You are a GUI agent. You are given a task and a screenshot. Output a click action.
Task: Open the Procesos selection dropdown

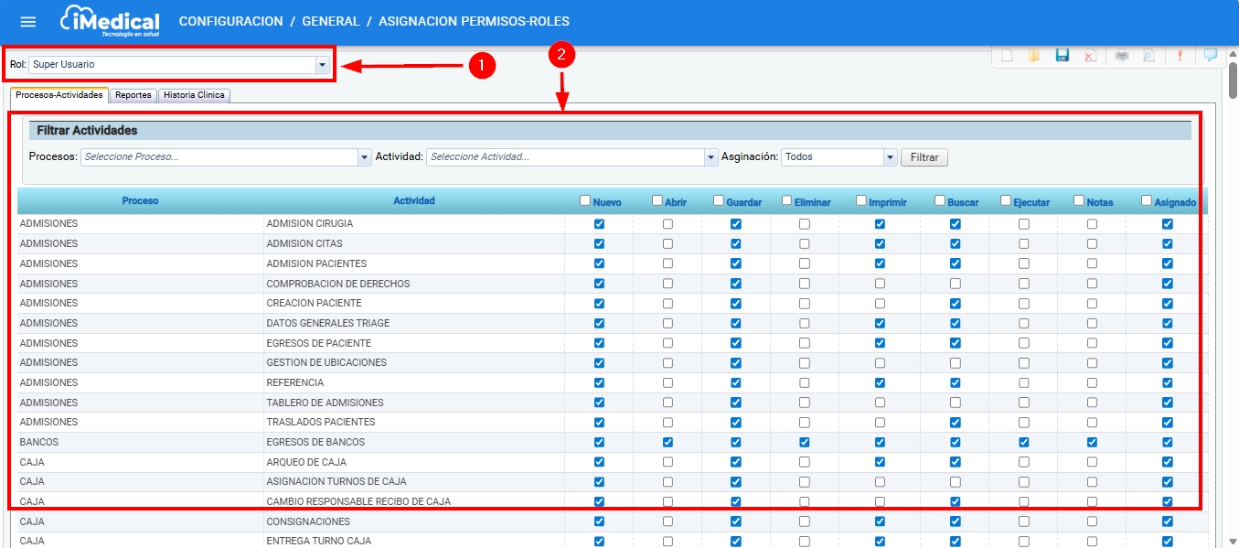[364, 157]
